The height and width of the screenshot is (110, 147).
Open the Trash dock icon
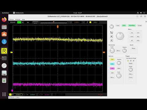tap(4, 80)
